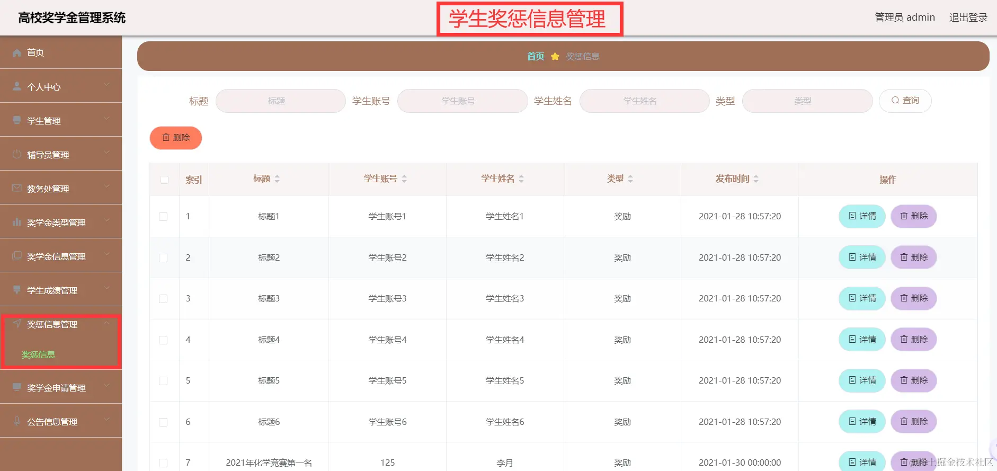This screenshot has height=471, width=997.
Task: Sort by 学生账号 using the sort arrows
Action: coord(404,179)
